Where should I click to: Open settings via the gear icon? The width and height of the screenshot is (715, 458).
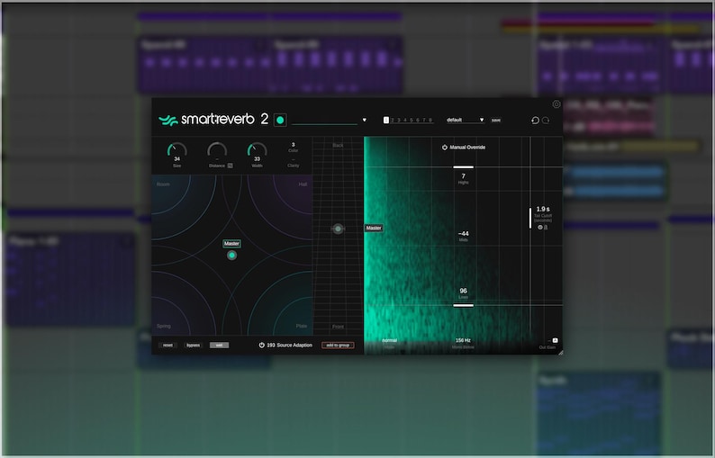click(x=557, y=104)
